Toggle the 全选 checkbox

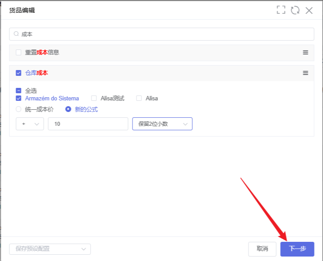click(19, 91)
